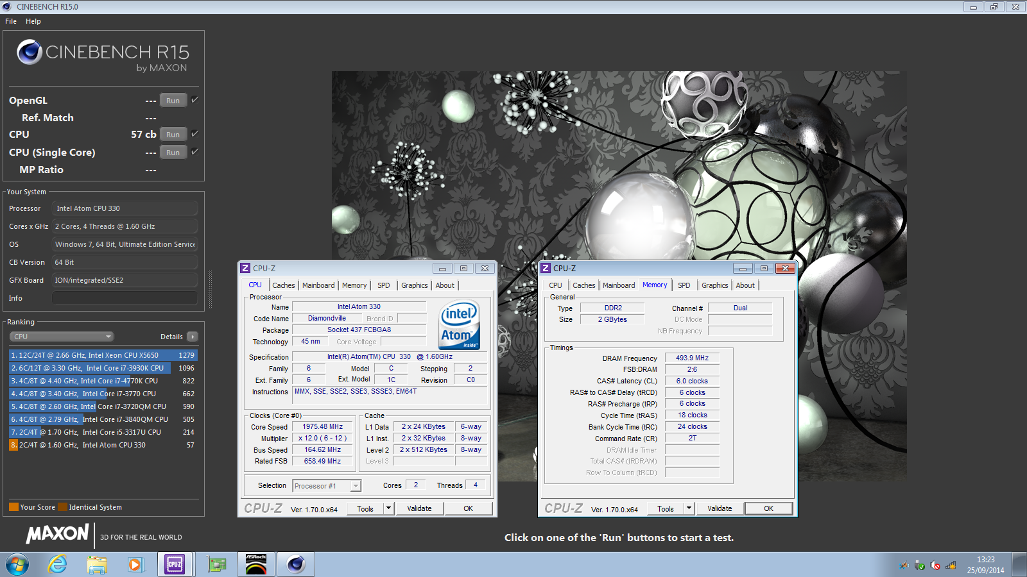The height and width of the screenshot is (577, 1027).
Task: Click the muted volume tray icon
Action: click(935, 565)
